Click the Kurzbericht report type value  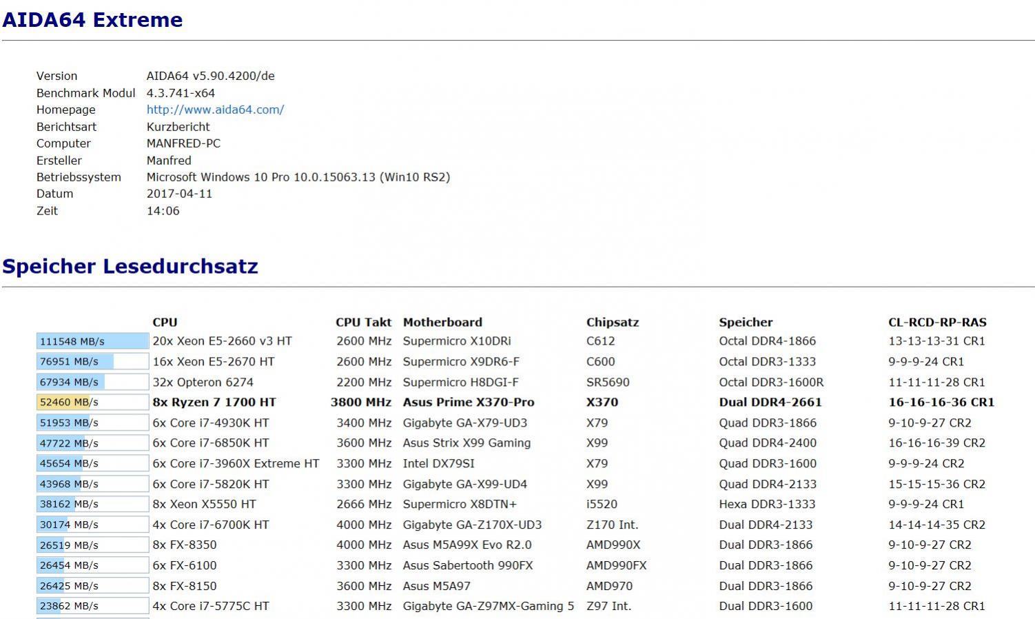click(178, 127)
